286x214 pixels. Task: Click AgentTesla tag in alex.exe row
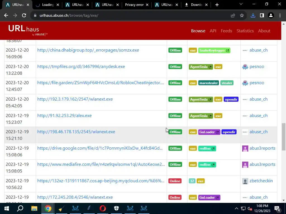(201, 116)
